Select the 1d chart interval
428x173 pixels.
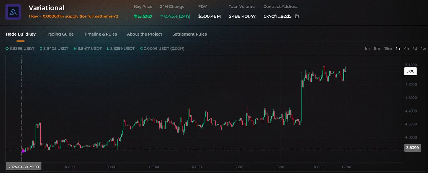(x=415, y=49)
